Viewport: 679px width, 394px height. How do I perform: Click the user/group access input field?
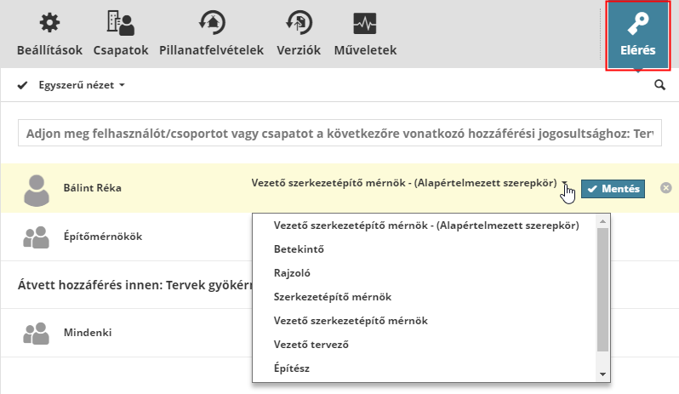[x=339, y=134]
